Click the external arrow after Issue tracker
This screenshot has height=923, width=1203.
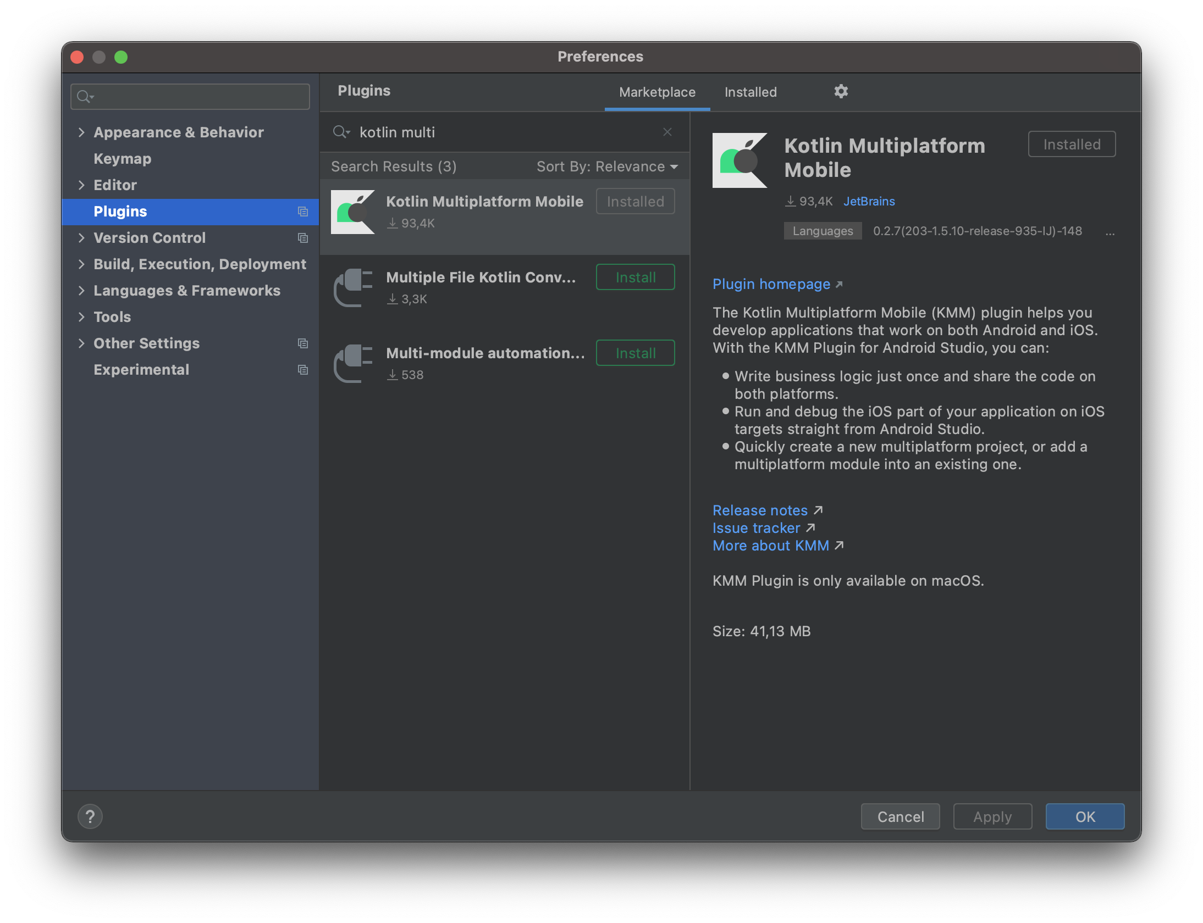[x=810, y=528]
